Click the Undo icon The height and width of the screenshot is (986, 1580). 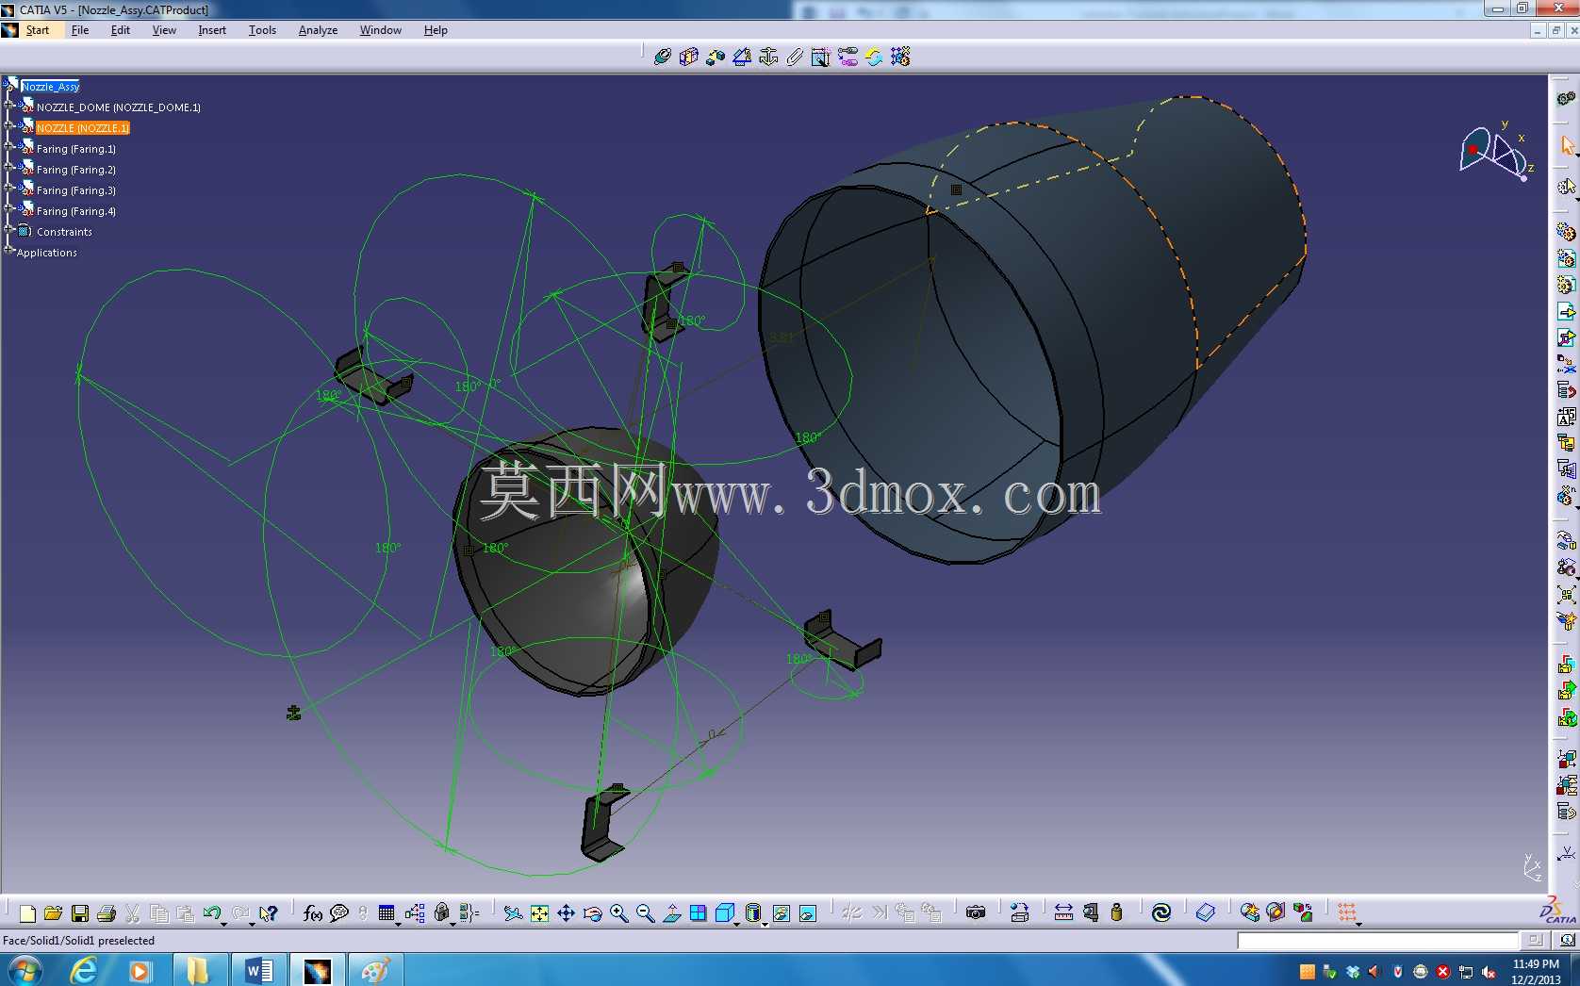click(x=212, y=912)
